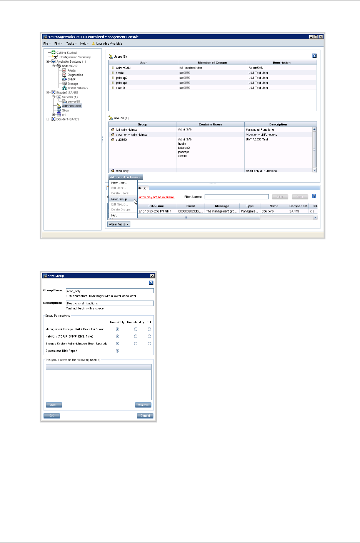This screenshot has height=543, width=360.
Task: Click the Available Systems icon in tree
Action: [53, 62]
